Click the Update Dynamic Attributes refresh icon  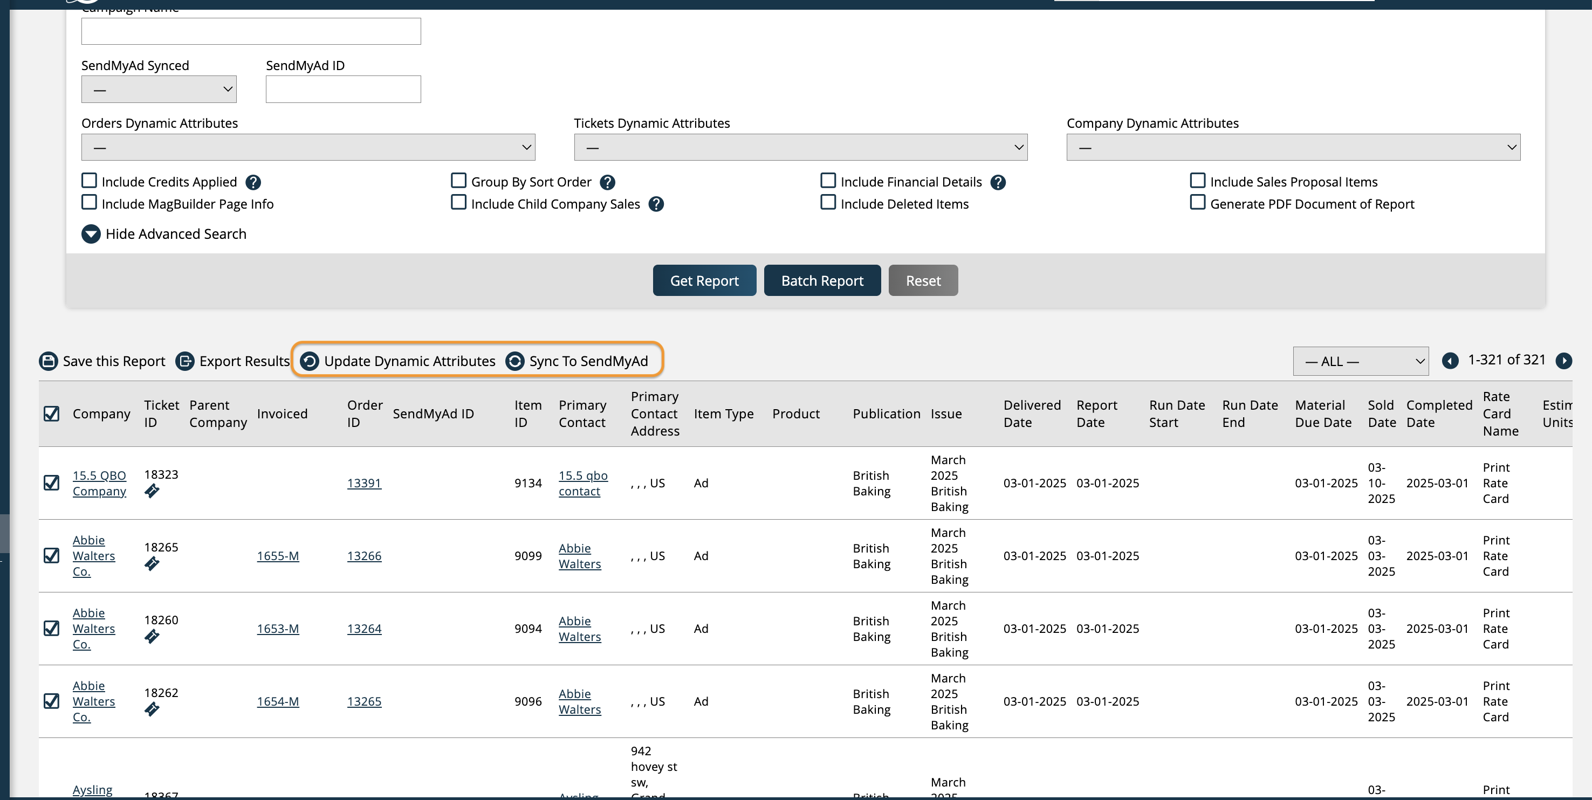coord(310,361)
